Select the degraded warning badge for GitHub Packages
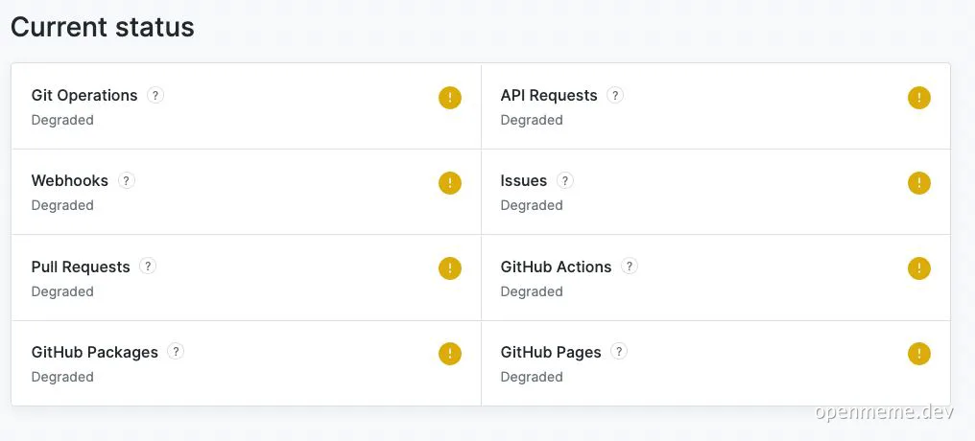Screen dimensions: 975x441 (449, 354)
